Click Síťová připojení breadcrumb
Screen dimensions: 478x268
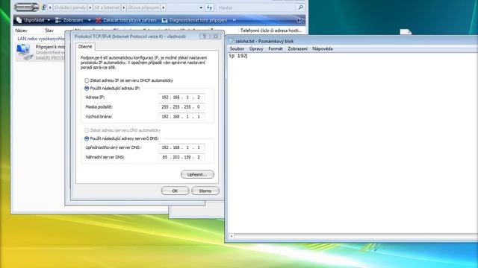coord(143,7)
